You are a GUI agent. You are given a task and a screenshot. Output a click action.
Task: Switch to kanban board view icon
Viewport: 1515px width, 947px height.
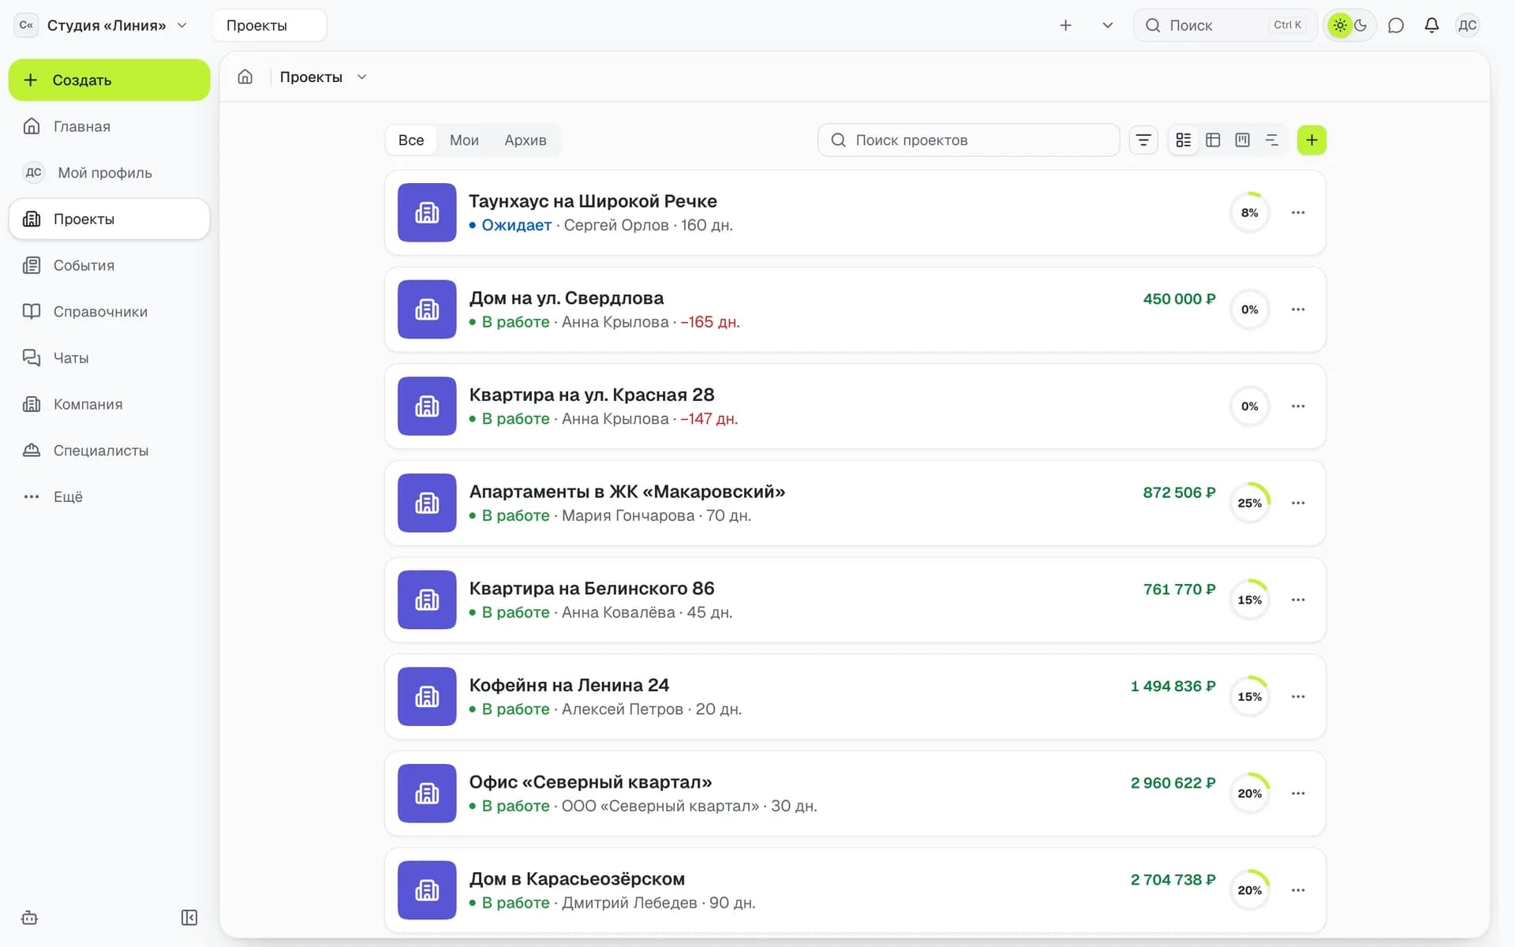tap(1242, 140)
